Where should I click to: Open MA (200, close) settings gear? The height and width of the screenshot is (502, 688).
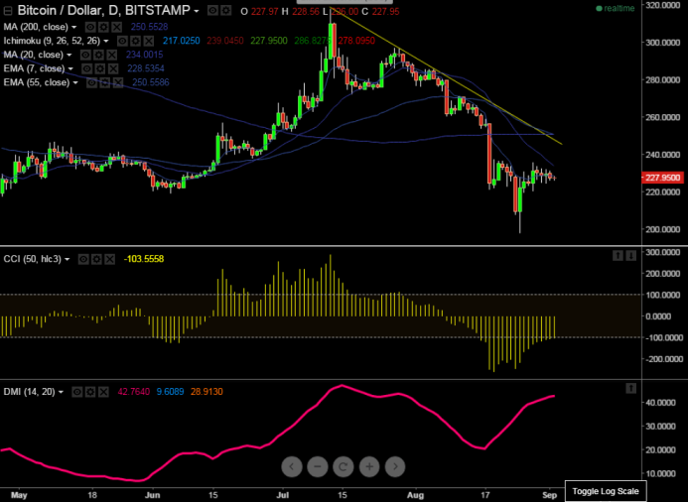tap(103, 27)
